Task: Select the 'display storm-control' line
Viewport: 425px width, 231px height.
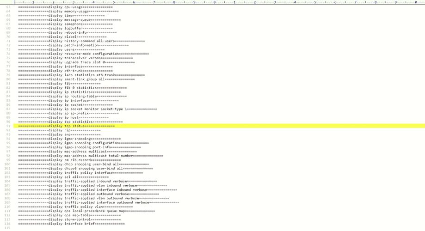Action: tap(69, 219)
